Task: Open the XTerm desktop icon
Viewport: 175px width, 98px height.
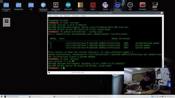Action: 155,6
